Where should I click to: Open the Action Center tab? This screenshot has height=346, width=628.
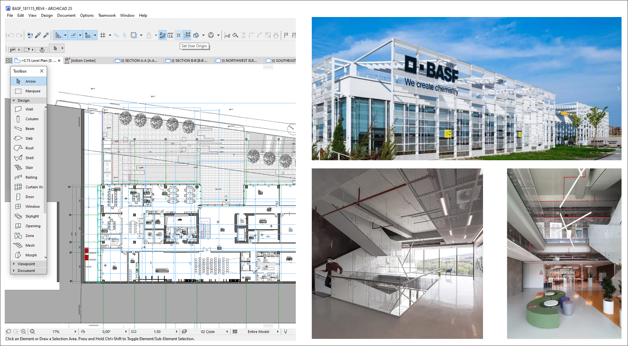(87, 61)
